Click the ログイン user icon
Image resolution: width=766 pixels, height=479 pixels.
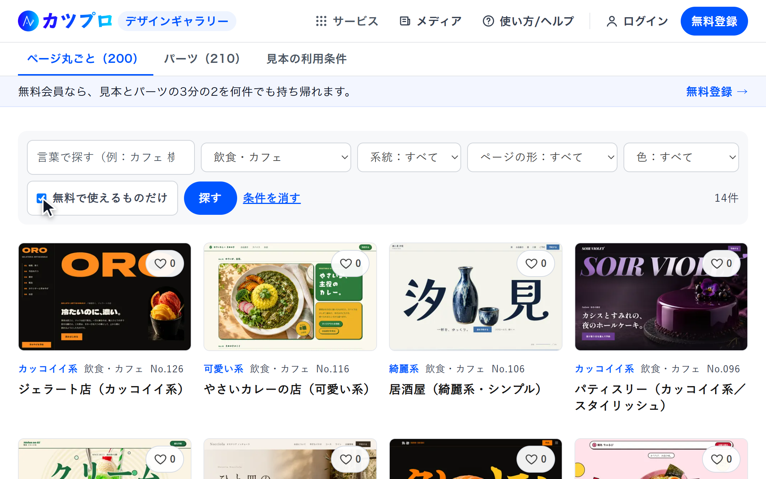click(x=612, y=21)
